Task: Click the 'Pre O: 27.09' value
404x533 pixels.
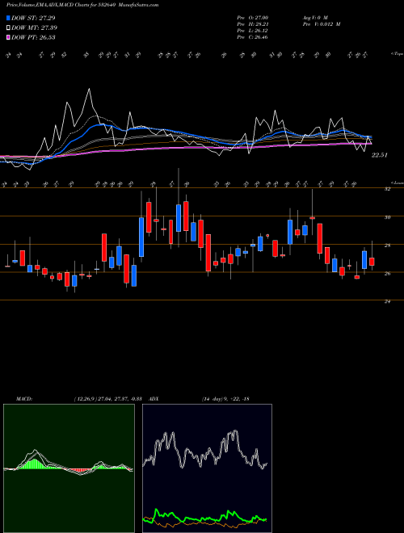Action: pyautogui.click(x=252, y=18)
